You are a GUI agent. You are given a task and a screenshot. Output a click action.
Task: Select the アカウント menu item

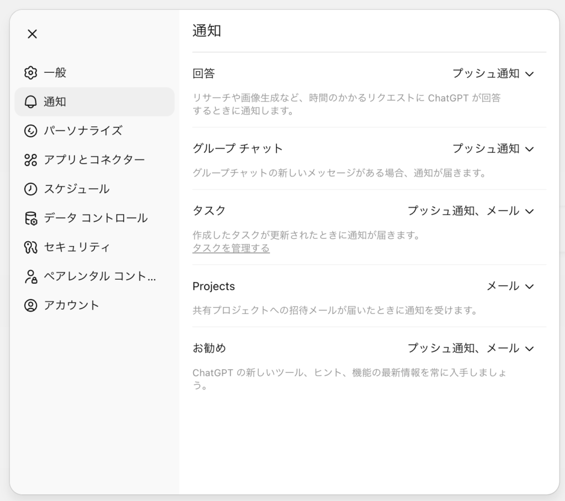[x=72, y=305]
